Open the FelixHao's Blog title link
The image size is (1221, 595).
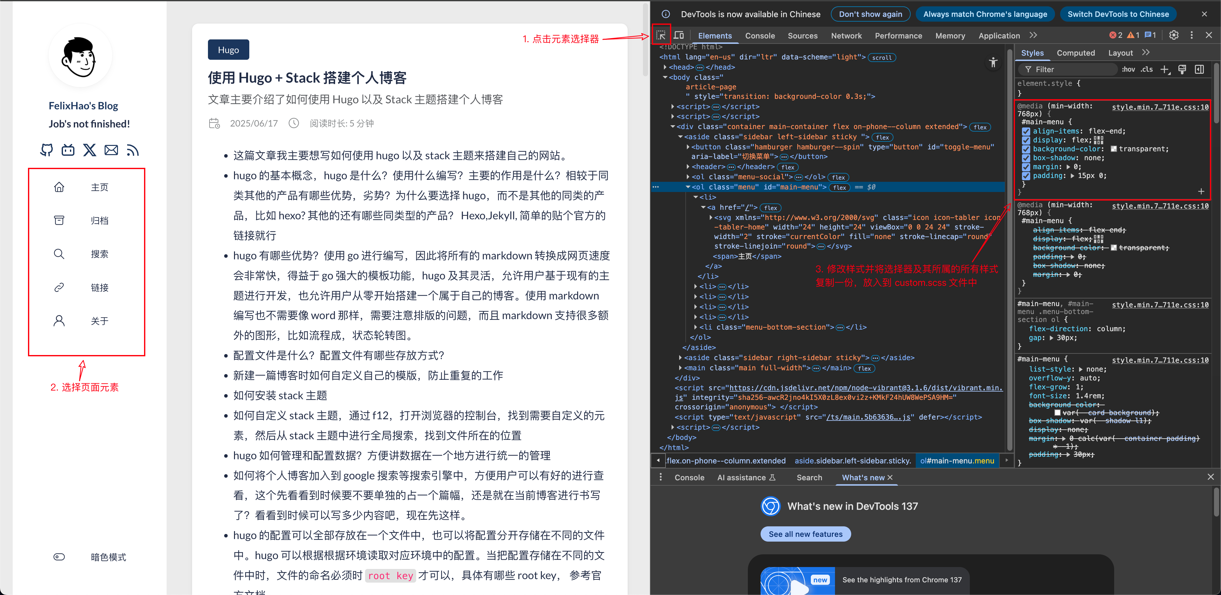tap(83, 106)
